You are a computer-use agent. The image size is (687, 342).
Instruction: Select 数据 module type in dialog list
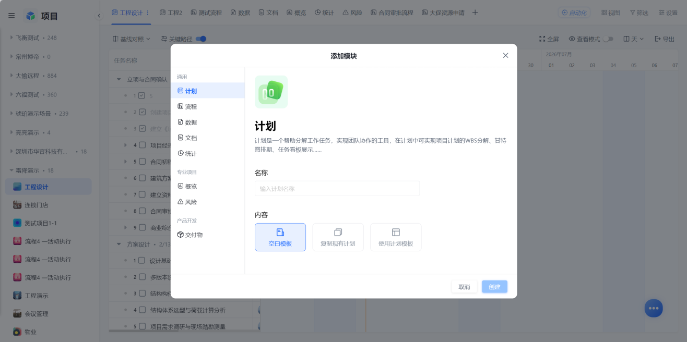pyautogui.click(x=208, y=122)
